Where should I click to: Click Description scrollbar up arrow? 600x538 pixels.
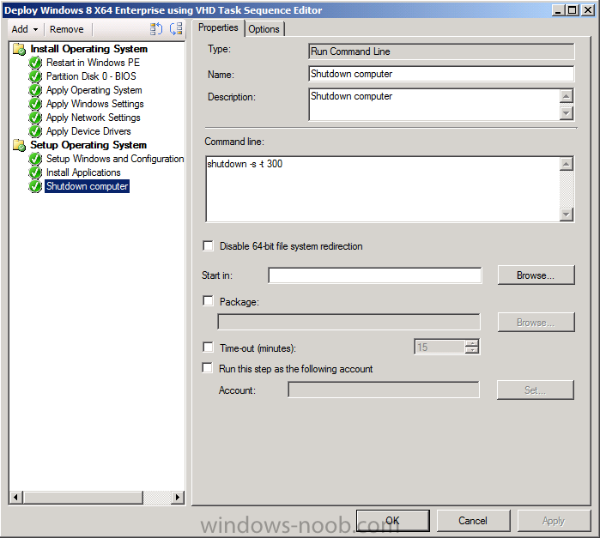[567, 95]
